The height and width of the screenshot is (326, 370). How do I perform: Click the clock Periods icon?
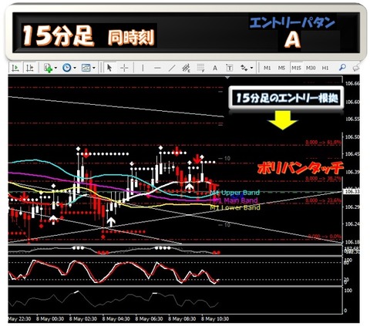[67, 68]
